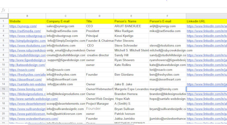This screenshot has width=227, height=125.
Task: Select the ARIJIT BANERJEE cell
Action: click(x=131, y=26)
